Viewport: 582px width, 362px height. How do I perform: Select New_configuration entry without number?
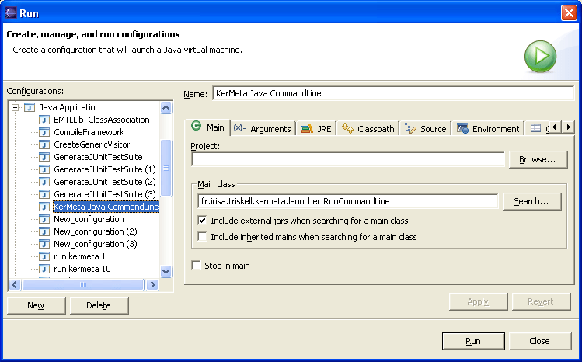[x=89, y=219]
